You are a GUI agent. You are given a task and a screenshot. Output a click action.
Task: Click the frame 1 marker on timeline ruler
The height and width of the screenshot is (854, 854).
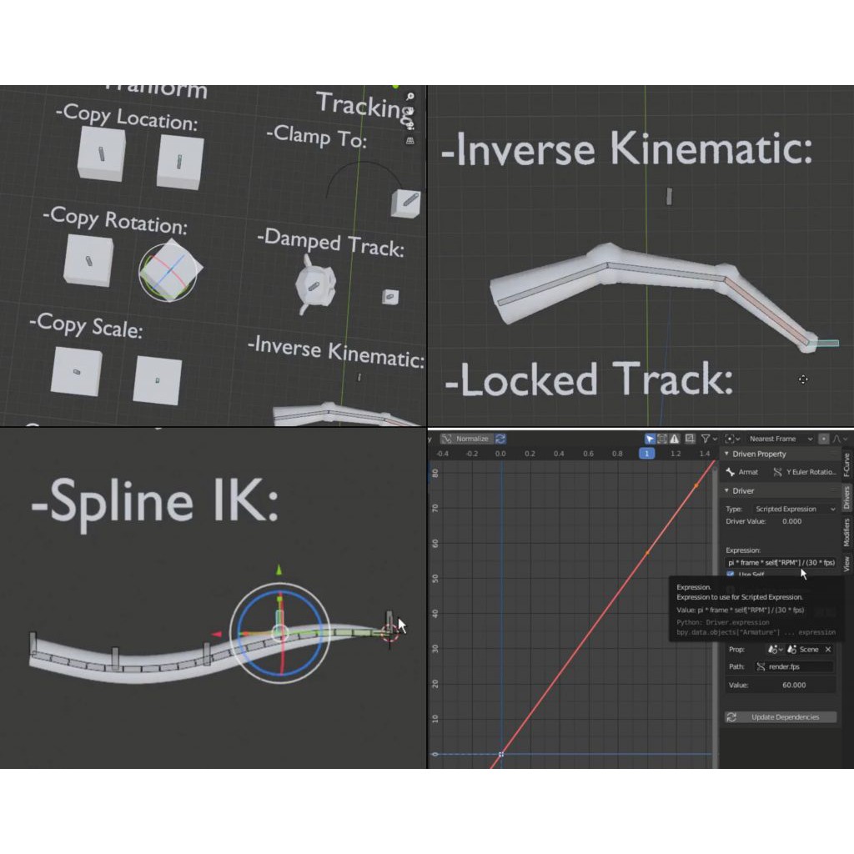point(646,453)
